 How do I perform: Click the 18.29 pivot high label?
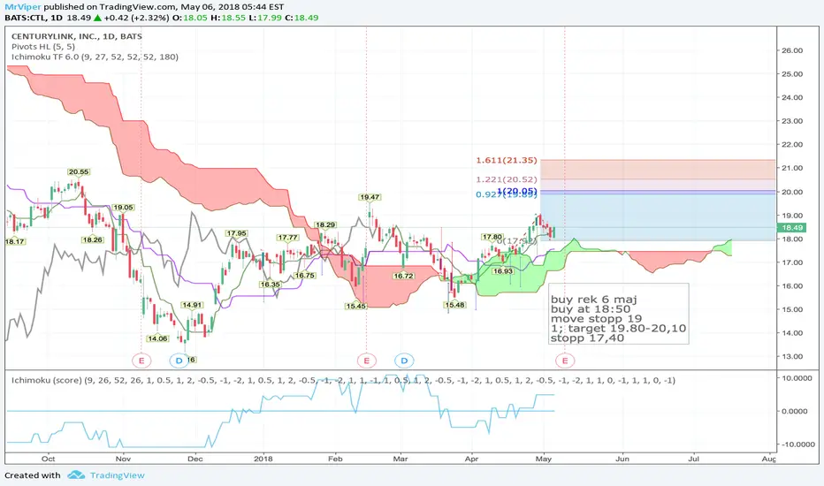point(325,224)
